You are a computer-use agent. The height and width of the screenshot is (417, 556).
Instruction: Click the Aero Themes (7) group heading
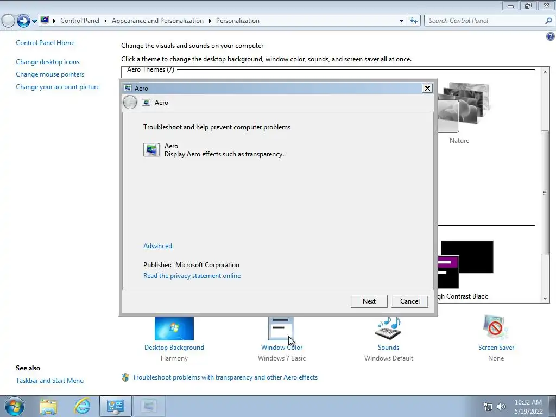point(150,69)
